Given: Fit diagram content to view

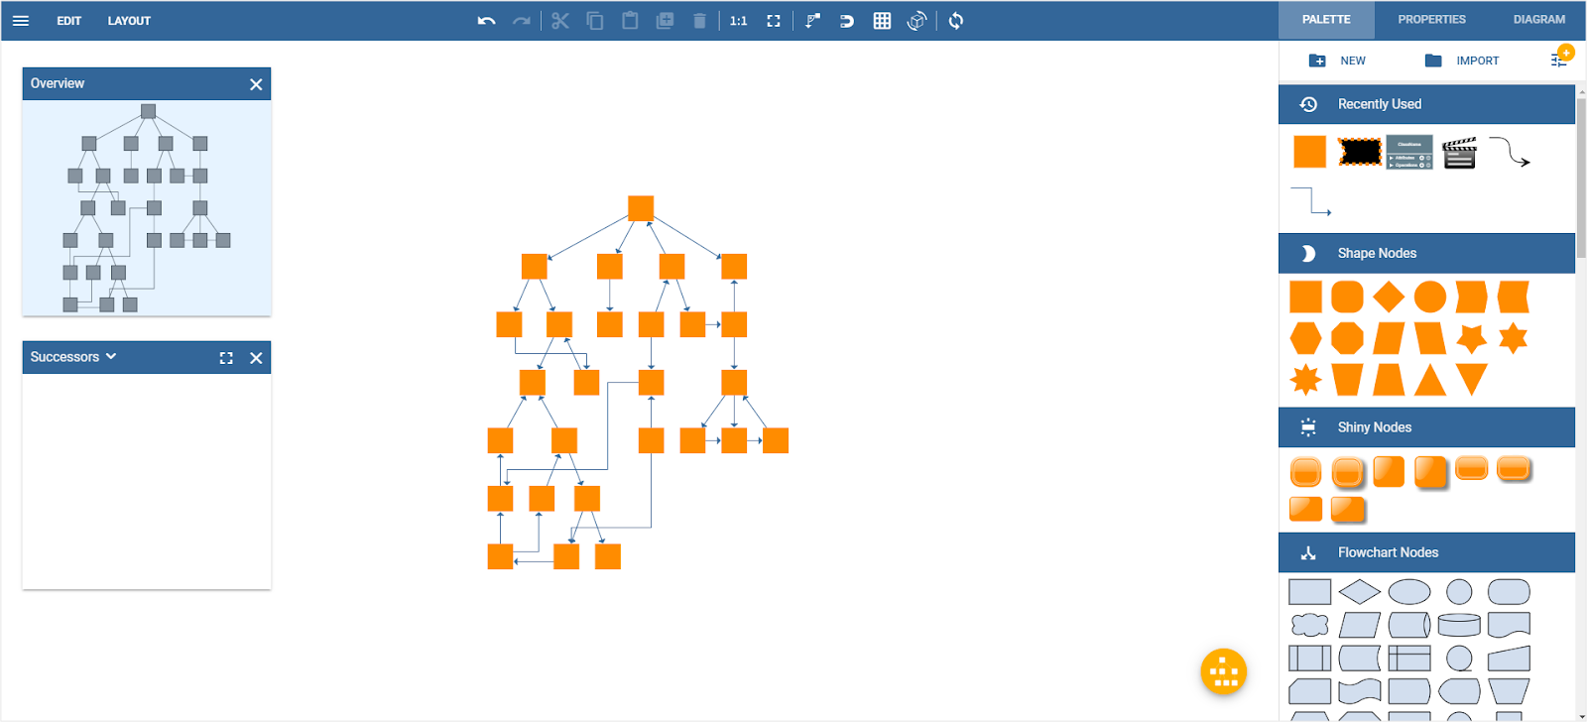Looking at the screenshot, I should [x=774, y=20].
